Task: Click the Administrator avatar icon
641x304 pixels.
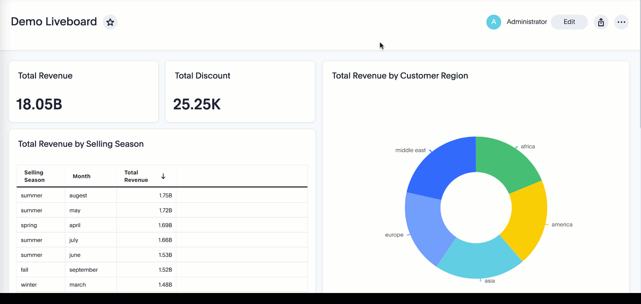Action: click(x=493, y=22)
